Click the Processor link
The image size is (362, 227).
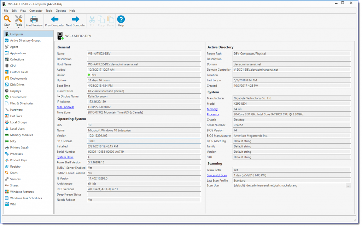(213, 114)
